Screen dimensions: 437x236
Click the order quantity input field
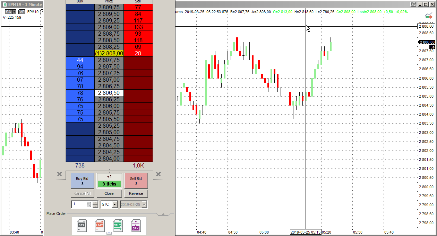click(x=79, y=205)
